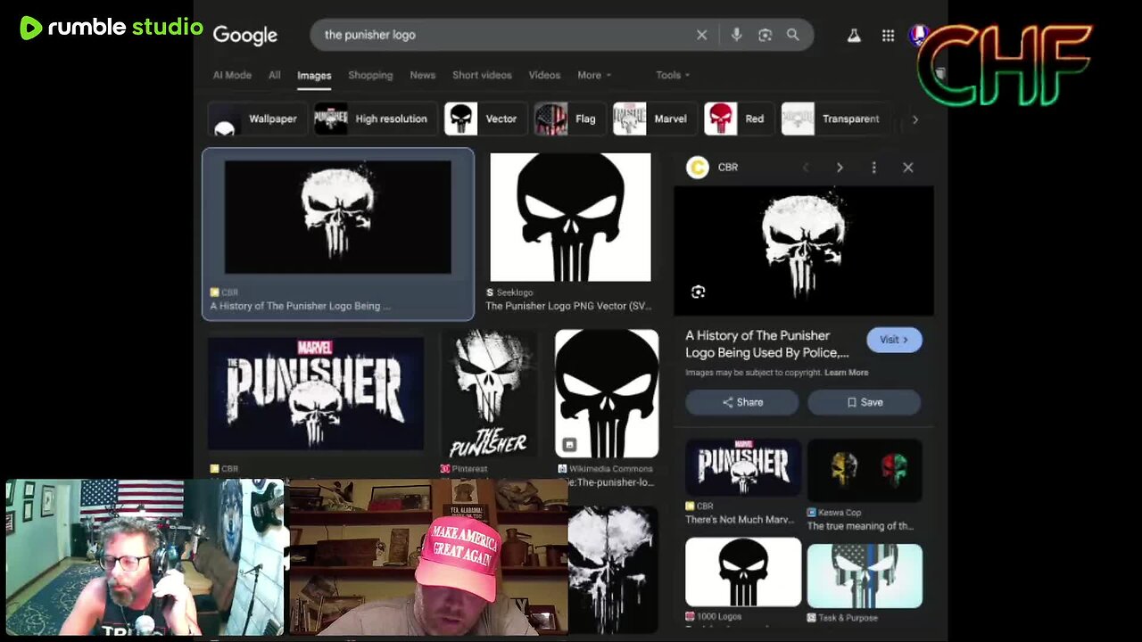Open related Task & Purpose blue line skull
Image resolution: width=1142 pixels, height=642 pixels.
click(x=865, y=576)
